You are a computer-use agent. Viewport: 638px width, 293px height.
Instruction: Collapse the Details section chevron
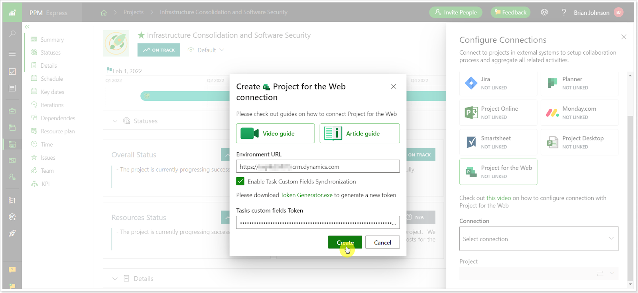pos(115,279)
